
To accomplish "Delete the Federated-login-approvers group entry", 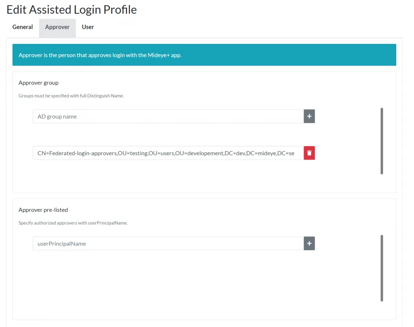I will (x=309, y=153).
